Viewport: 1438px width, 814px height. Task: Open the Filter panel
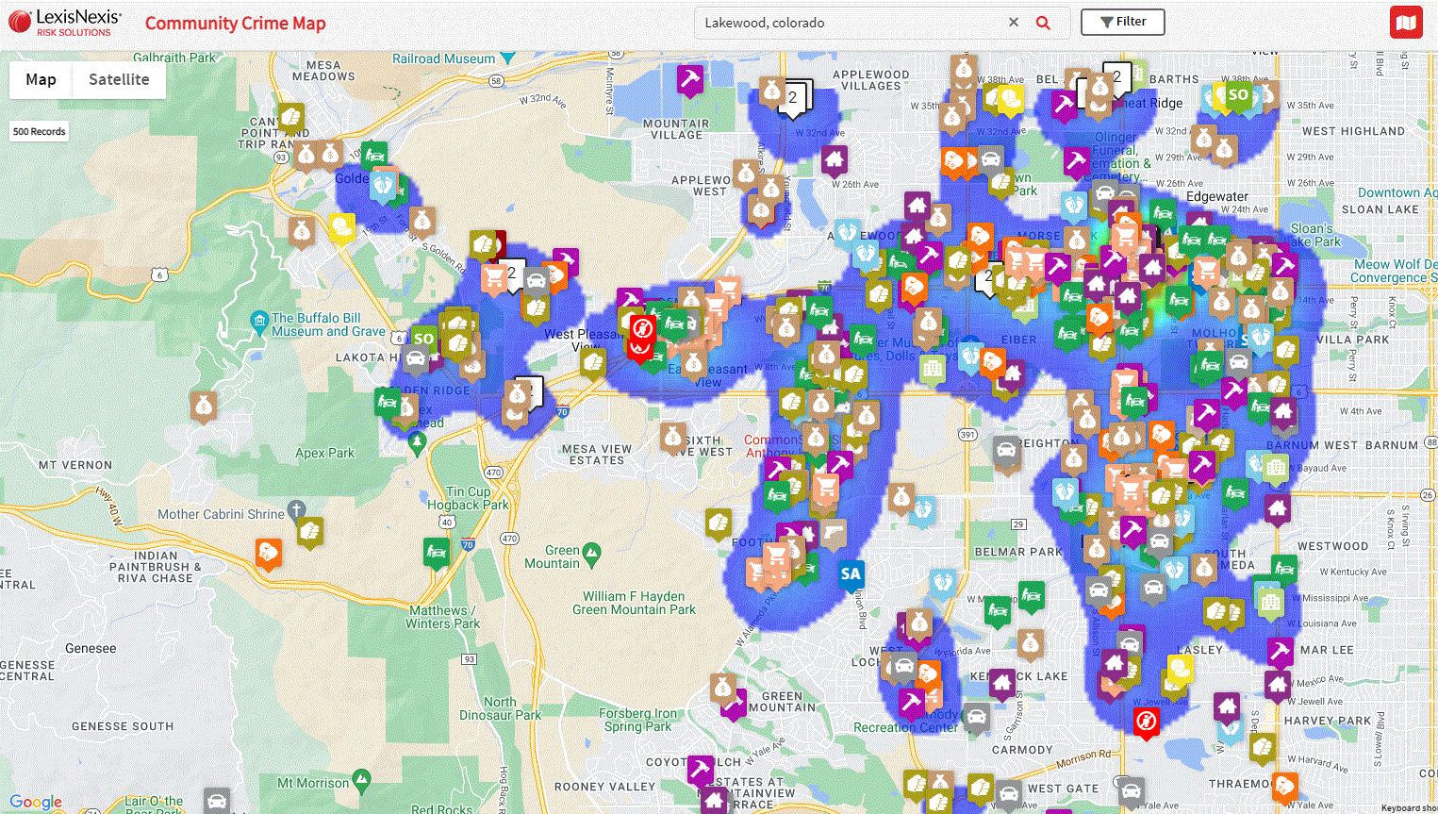1122,22
